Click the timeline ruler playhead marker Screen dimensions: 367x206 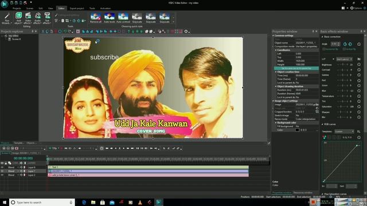coord(48,159)
